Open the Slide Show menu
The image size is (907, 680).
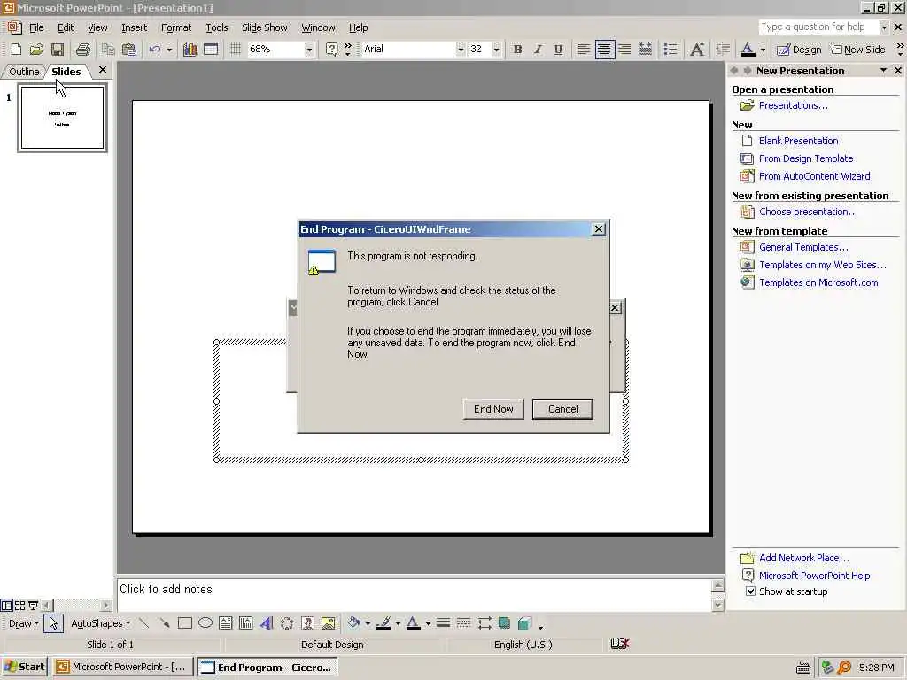coord(264,27)
